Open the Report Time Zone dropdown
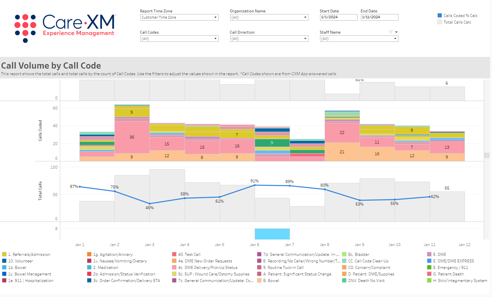The width and height of the screenshot is (492, 297). (x=179, y=17)
